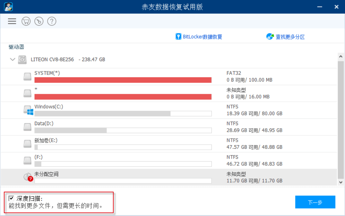Click the (F:) usage bar
Image resolution: width=345 pixels, height=216 pixels.
[123, 164]
